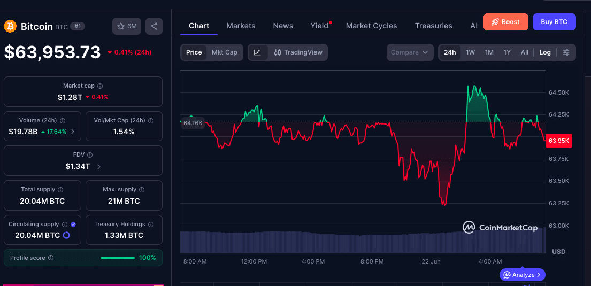This screenshot has height=286, width=591.
Task: Toggle Price chart mode
Action: [x=194, y=52]
